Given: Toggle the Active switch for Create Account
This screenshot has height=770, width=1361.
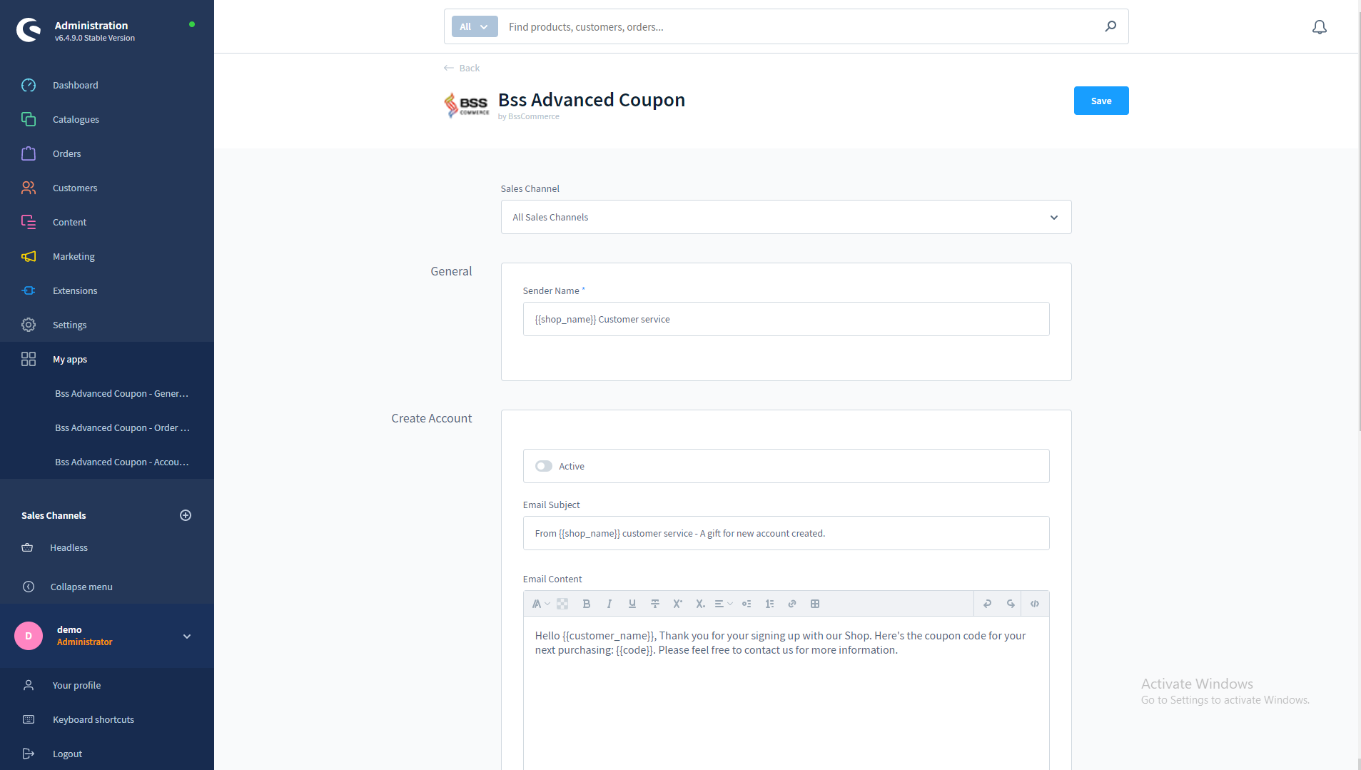Looking at the screenshot, I should coord(543,466).
